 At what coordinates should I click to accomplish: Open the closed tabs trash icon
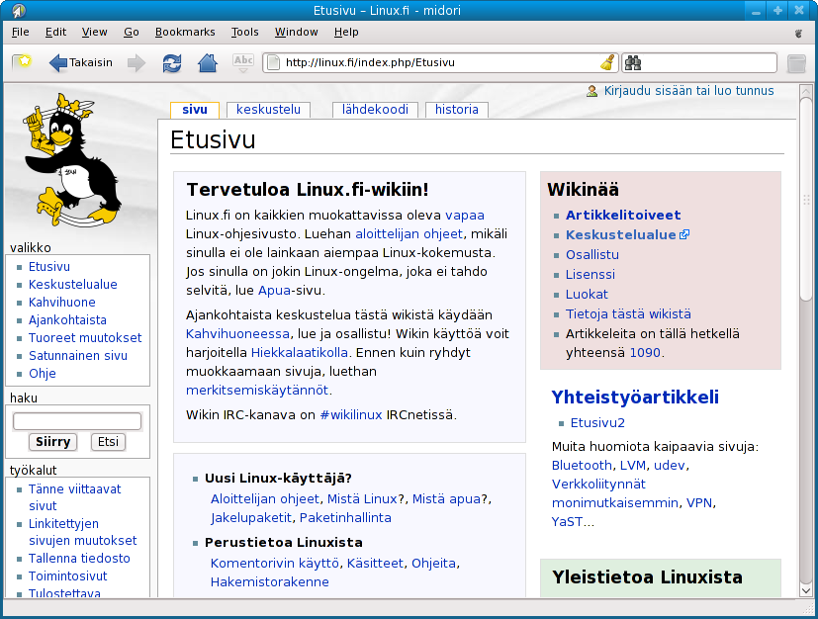pos(796,63)
